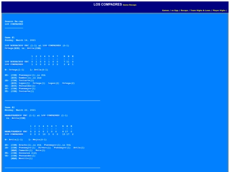Click the LOS COMPADRES page header title
The image size is (230, 172).
[x=108, y=4]
